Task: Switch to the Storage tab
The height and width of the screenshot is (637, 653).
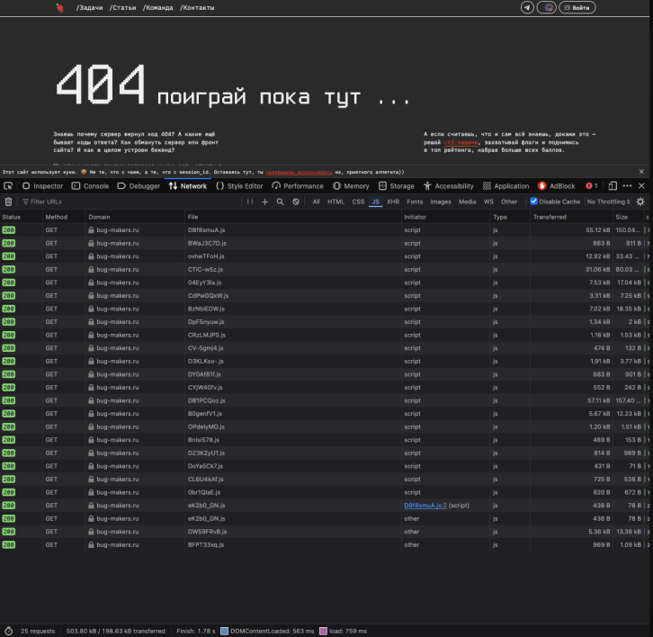Action: tap(397, 186)
